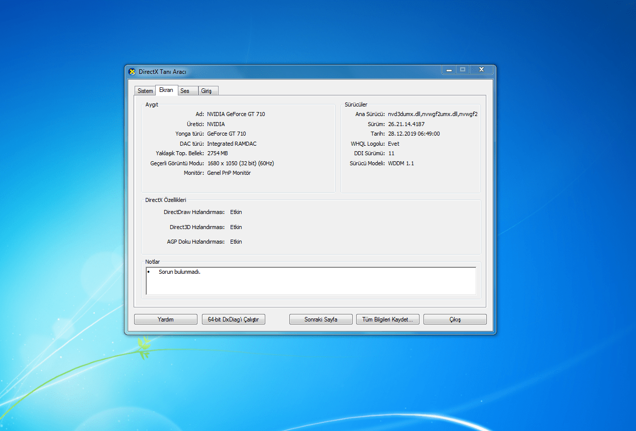Click the Yonga türü label
The image size is (636, 431).
click(x=190, y=134)
